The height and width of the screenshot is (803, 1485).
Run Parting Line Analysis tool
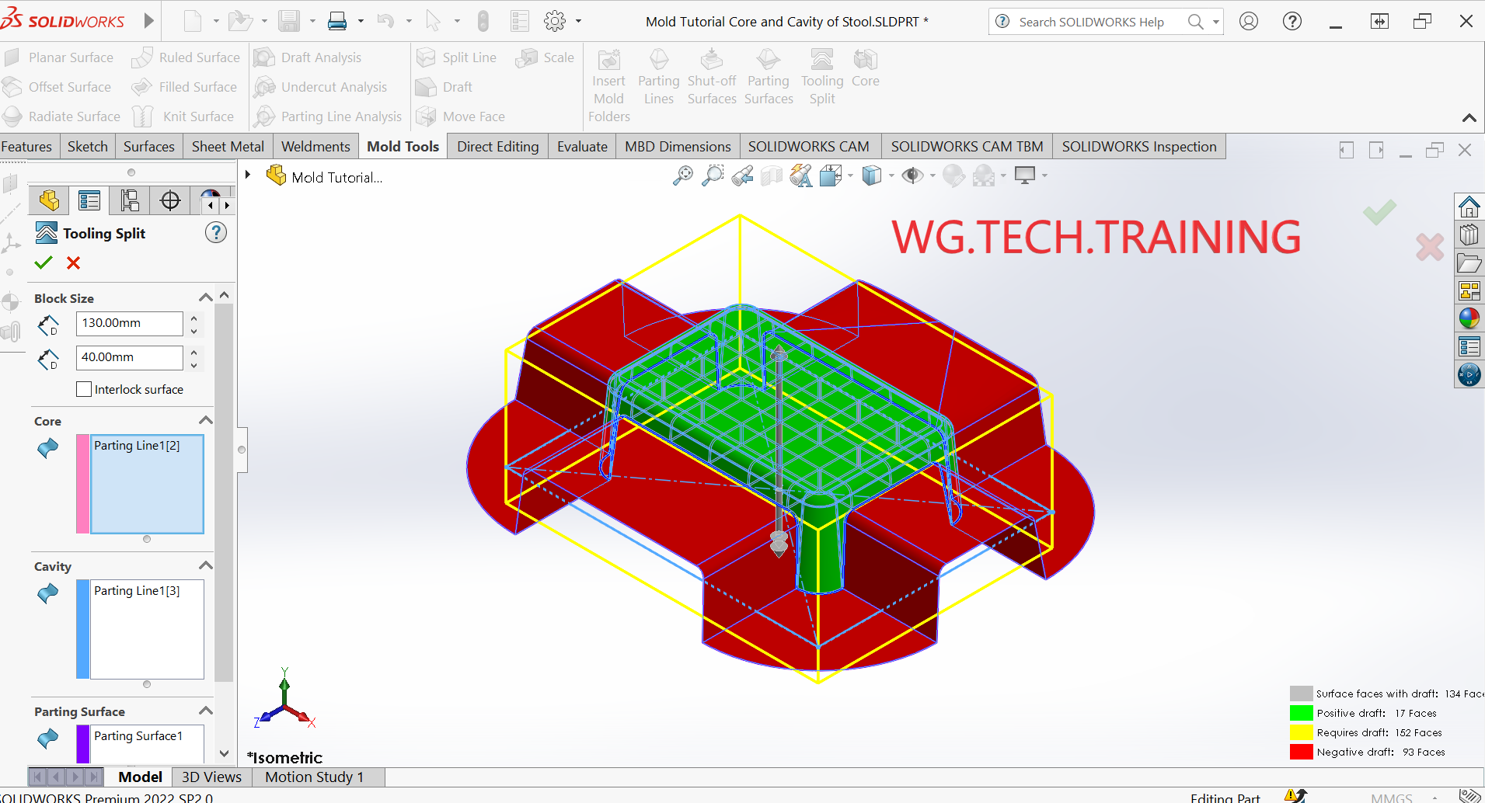click(x=329, y=116)
